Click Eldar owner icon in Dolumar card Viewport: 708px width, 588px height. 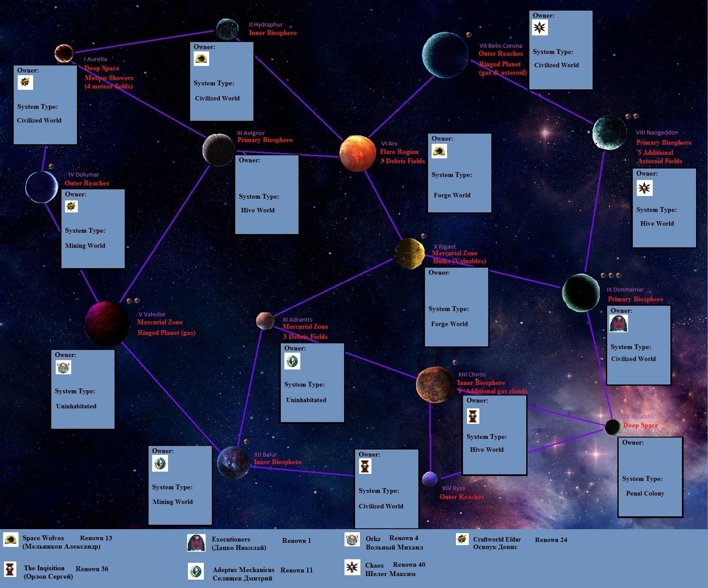71,206
